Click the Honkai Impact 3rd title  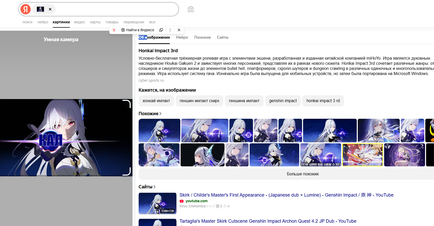tap(158, 51)
